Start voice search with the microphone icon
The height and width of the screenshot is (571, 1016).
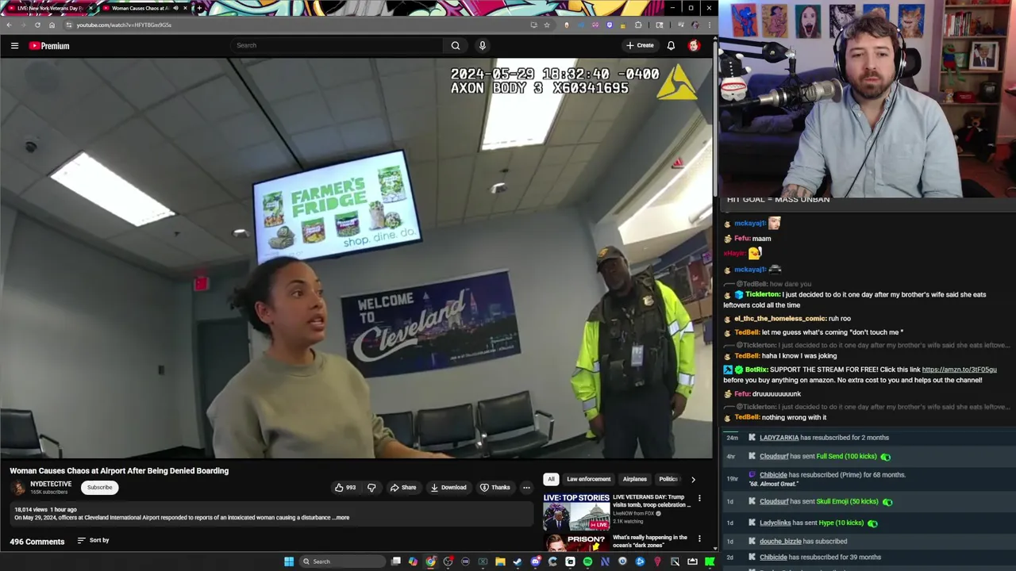(482, 45)
